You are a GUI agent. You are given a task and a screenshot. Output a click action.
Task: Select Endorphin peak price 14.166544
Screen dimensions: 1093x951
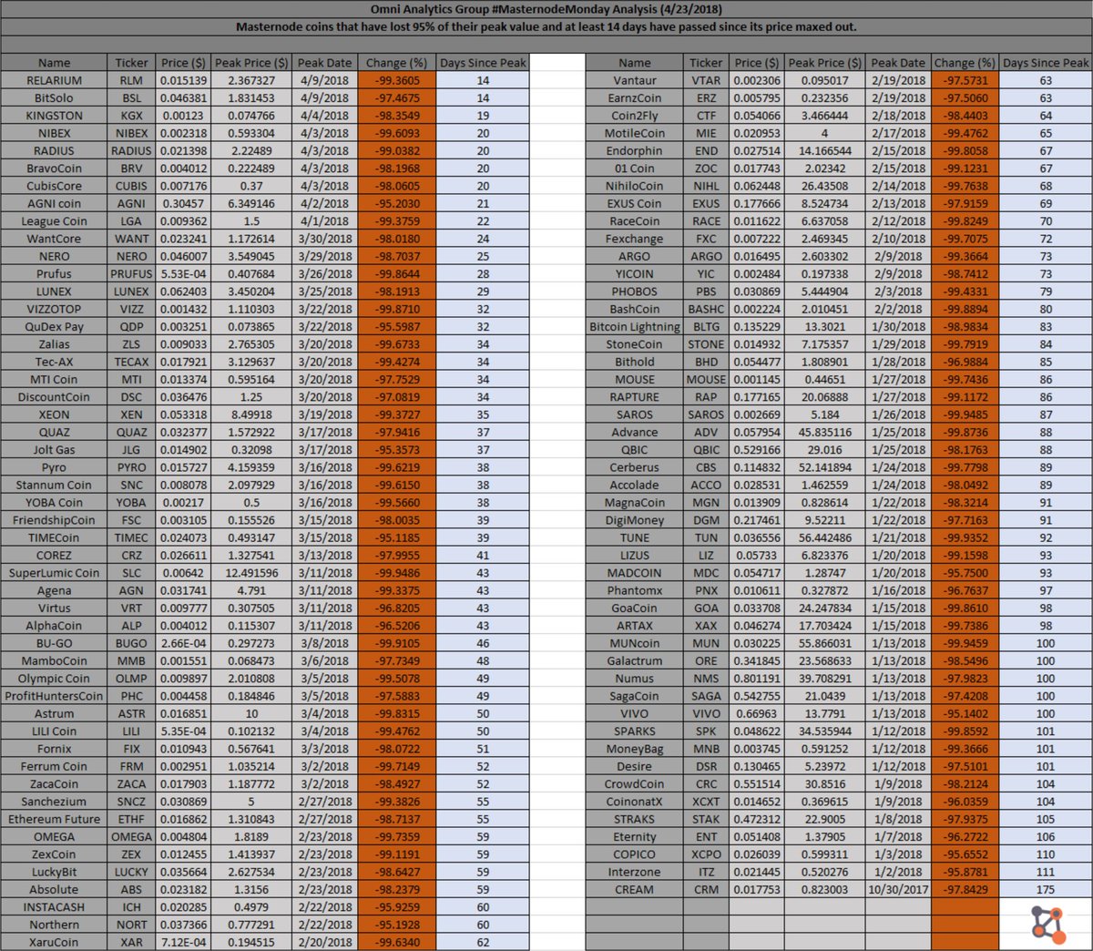(x=825, y=150)
